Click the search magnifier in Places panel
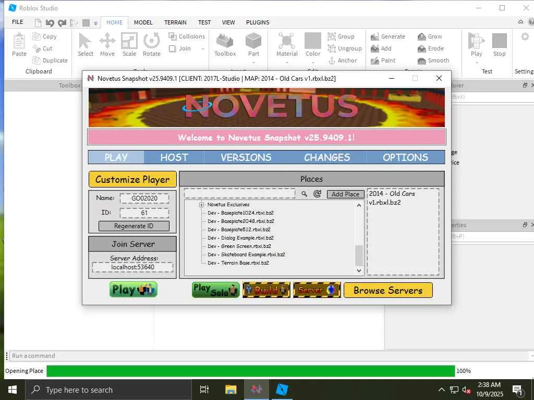 pos(304,194)
